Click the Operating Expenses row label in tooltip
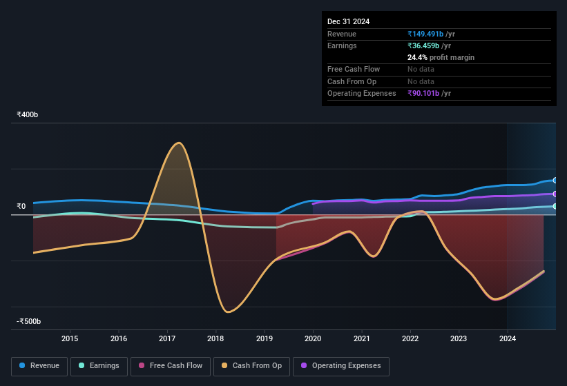The width and height of the screenshot is (567, 386). click(x=362, y=94)
